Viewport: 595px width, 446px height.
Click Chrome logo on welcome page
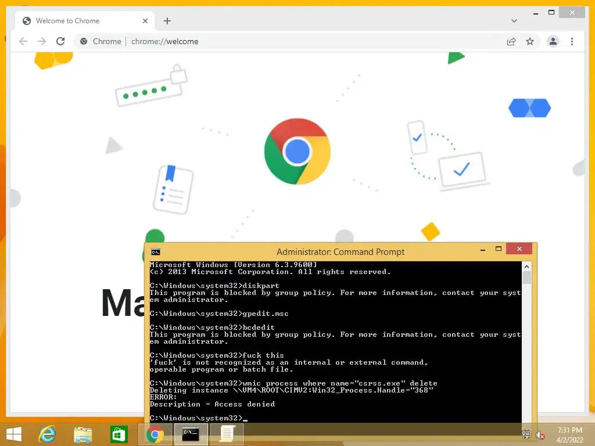(x=297, y=152)
